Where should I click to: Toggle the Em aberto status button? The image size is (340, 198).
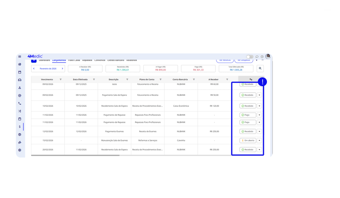[x=248, y=140]
